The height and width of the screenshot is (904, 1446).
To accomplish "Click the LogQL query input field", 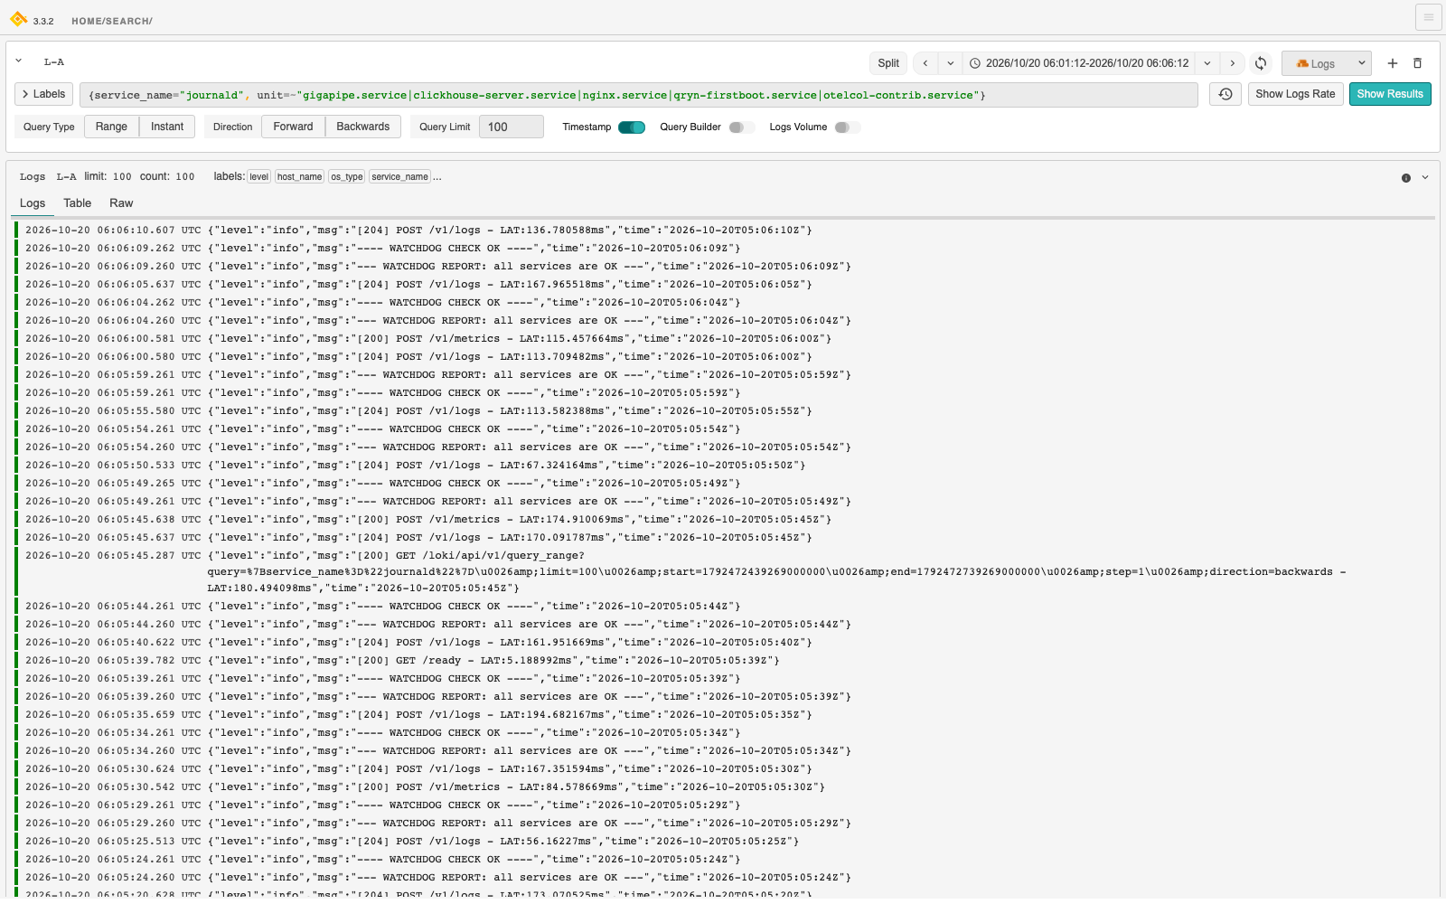I will (639, 95).
